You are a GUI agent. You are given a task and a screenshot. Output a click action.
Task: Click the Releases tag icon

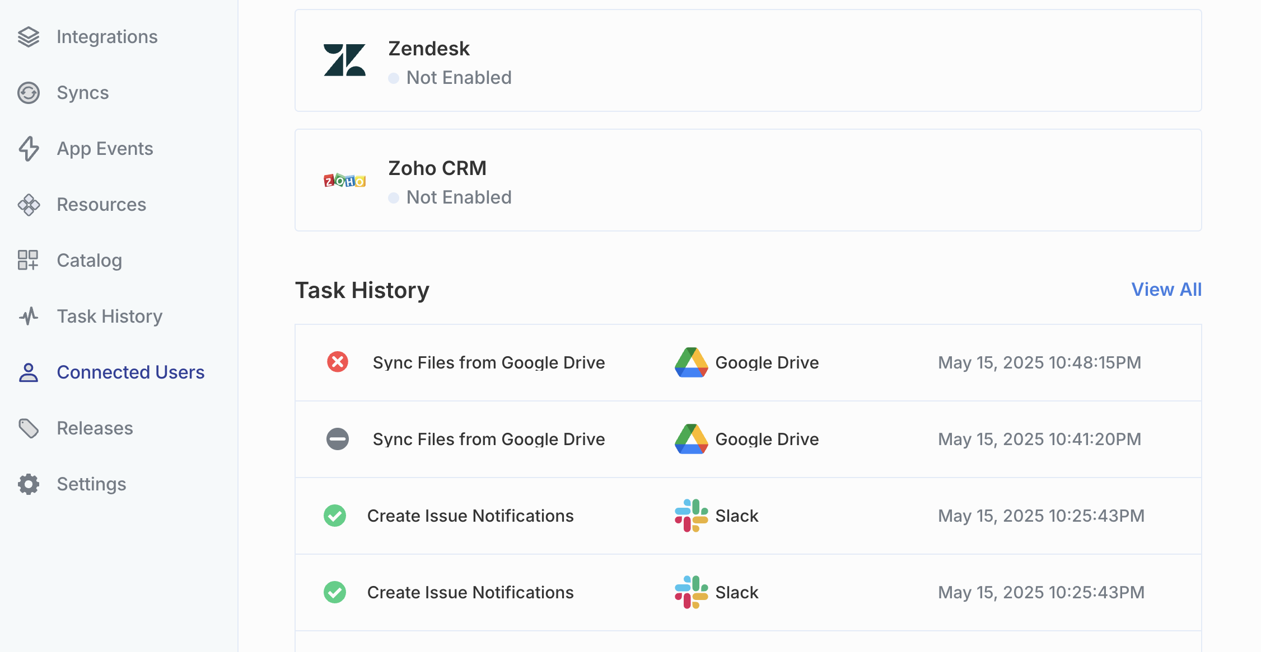pos(29,428)
